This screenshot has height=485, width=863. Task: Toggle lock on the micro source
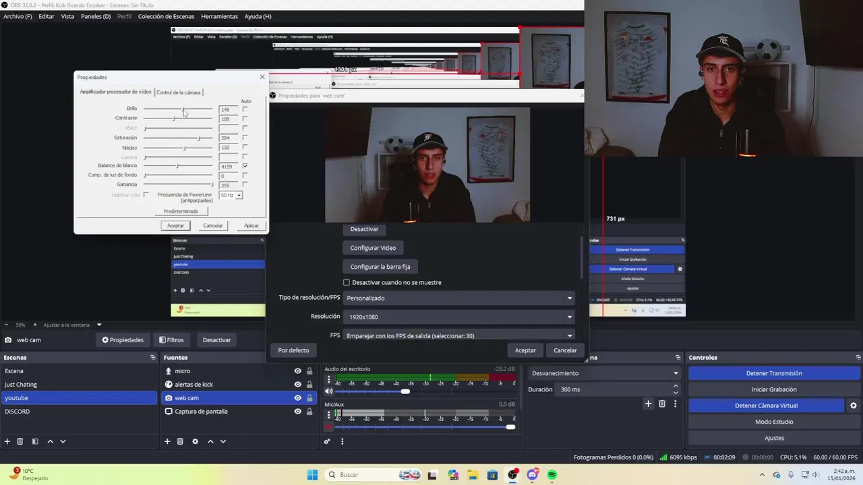coord(309,371)
